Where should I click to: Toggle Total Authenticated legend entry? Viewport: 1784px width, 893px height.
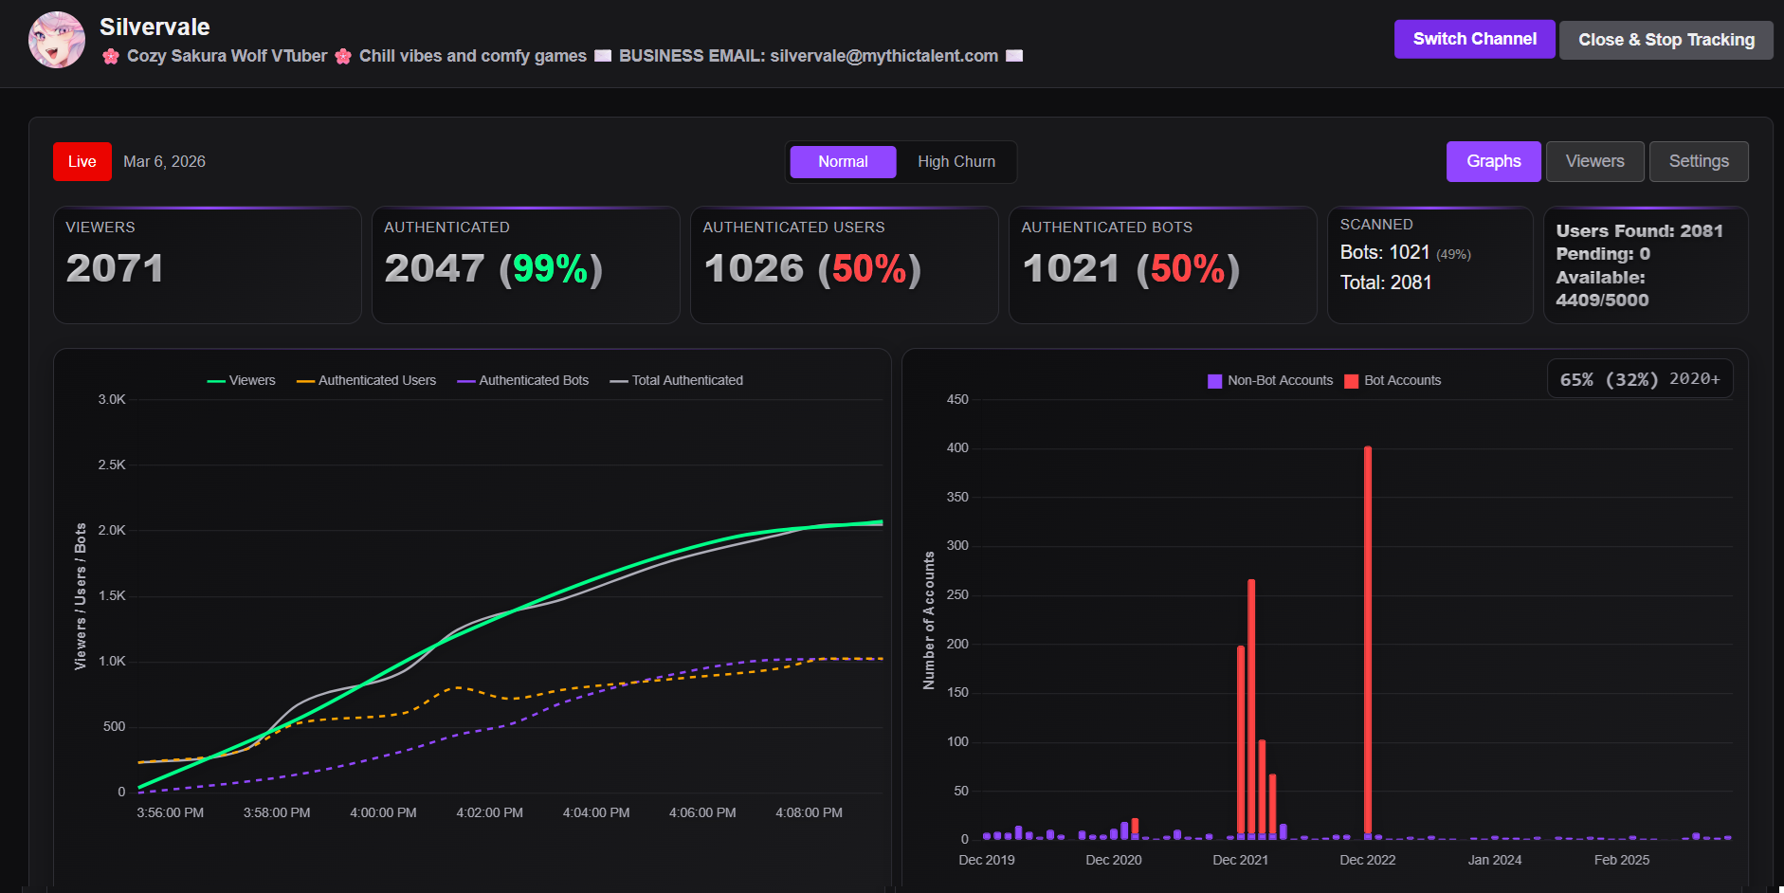(676, 380)
